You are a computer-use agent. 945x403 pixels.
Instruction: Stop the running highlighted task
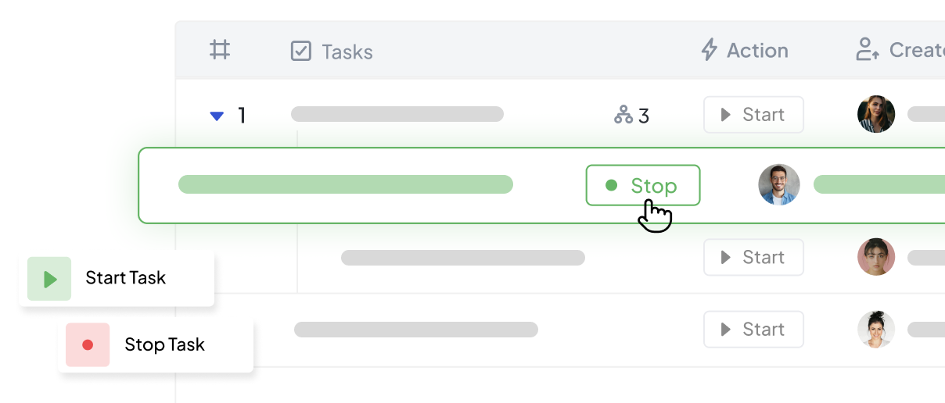click(642, 186)
